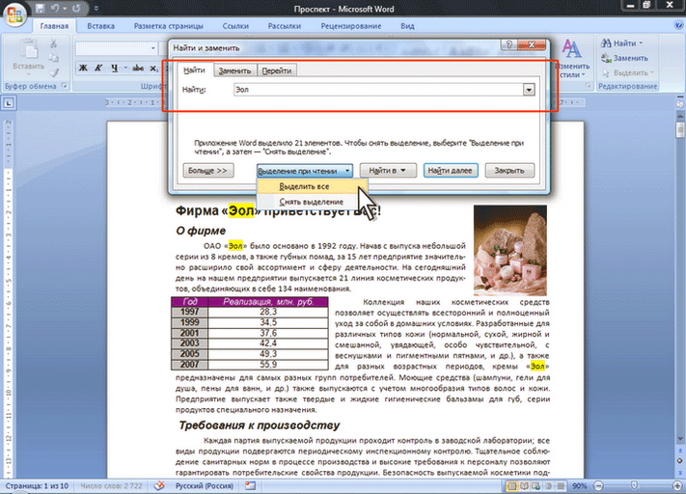Open the Customize Quick Access Toolbar arrow
This screenshot has width=686, height=494.
tap(96, 9)
